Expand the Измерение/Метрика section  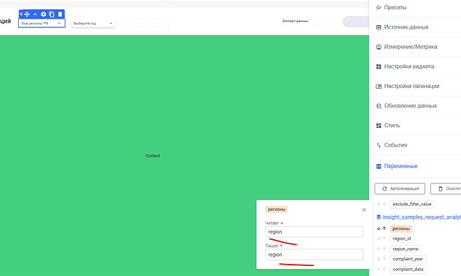414,47
